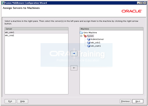The height and width of the screenshot is (106, 148).
Task: Click the fusion machine target icon
Action: (85, 36)
